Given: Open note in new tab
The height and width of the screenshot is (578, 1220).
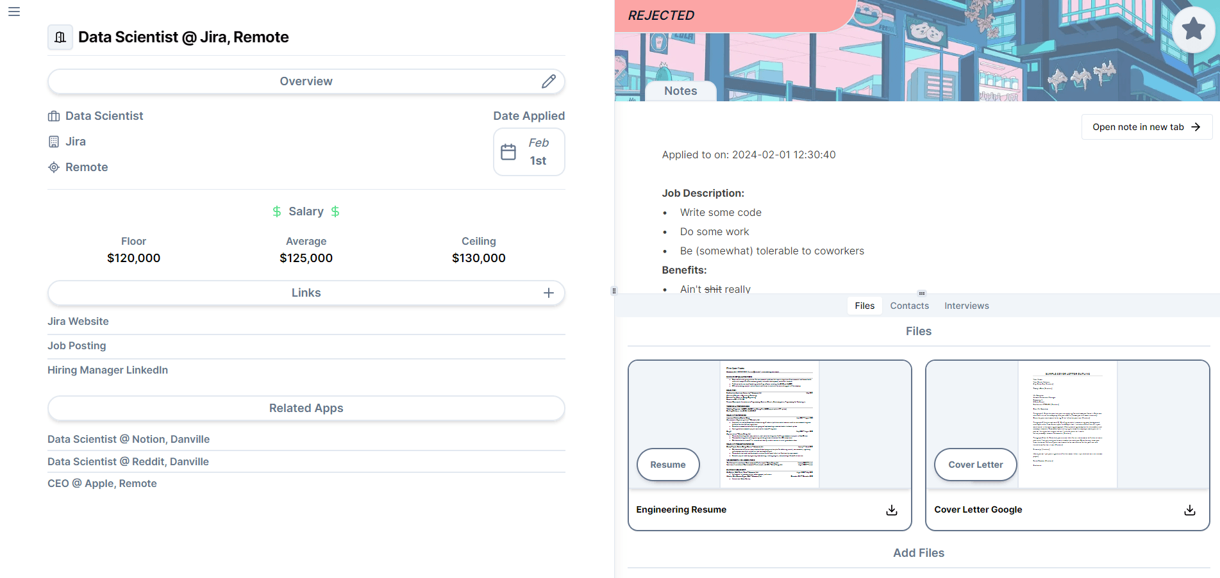Looking at the screenshot, I should point(1146,127).
